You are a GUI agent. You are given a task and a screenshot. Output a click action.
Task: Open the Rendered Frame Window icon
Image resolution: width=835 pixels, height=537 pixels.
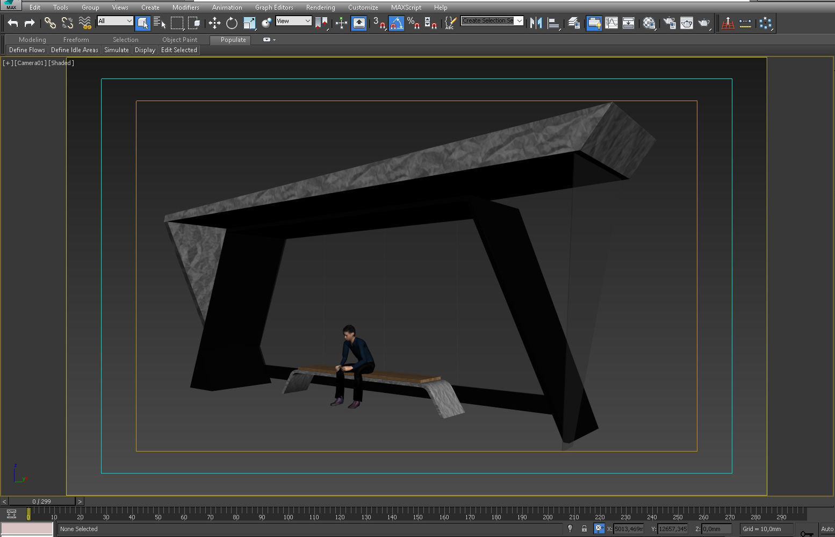(x=687, y=23)
